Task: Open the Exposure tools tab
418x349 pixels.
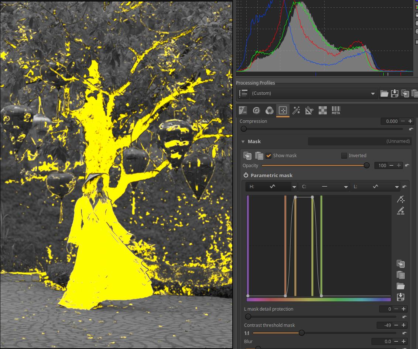Action: pyautogui.click(x=243, y=110)
